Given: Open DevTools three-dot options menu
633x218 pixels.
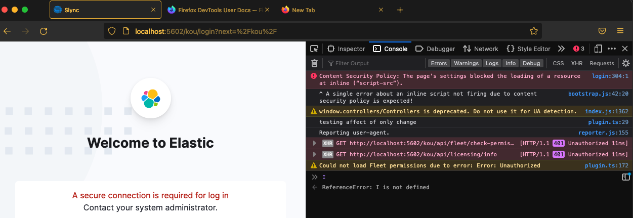Looking at the screenshot, I should point(612,49).
